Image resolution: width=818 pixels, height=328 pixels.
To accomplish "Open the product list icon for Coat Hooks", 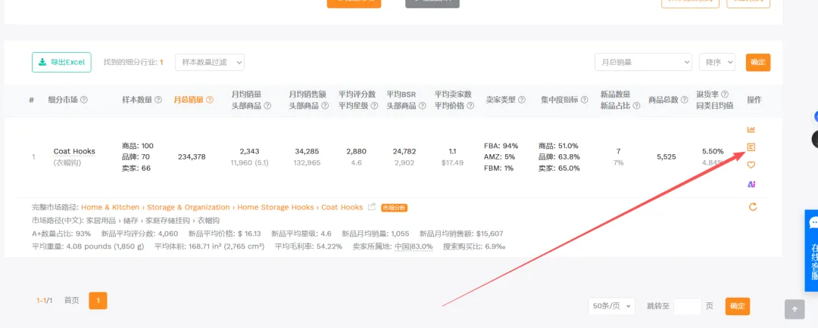I will click(x=751, y=147).
